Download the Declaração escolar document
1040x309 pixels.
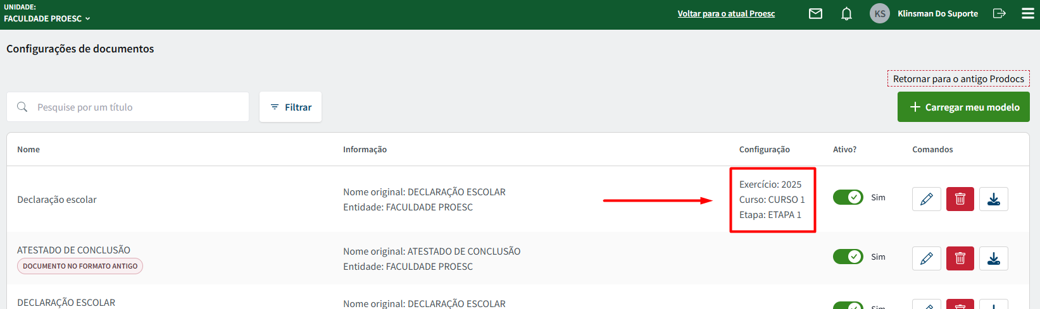click(993, 199)
